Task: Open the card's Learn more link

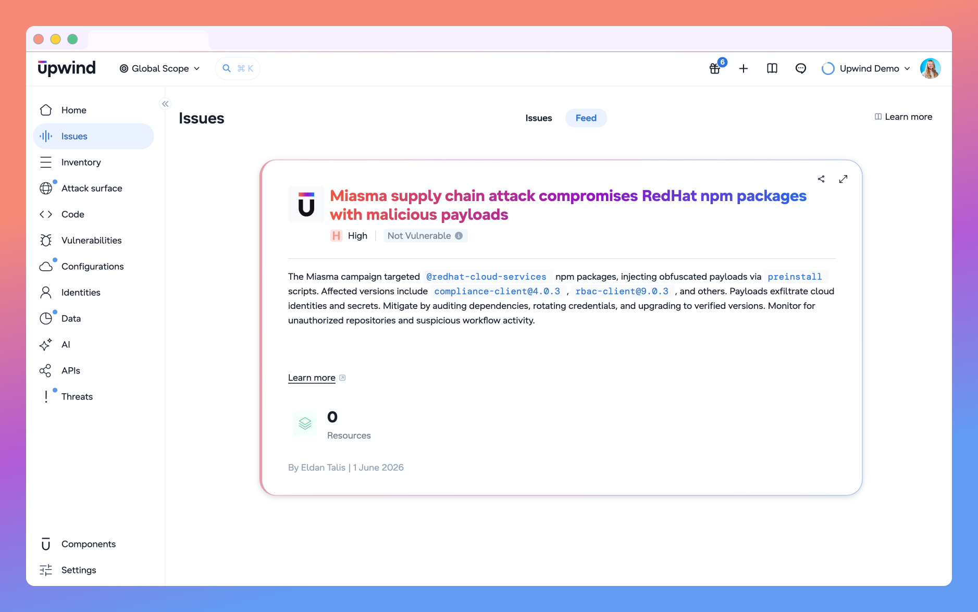Action: click(x=317, y=378)
